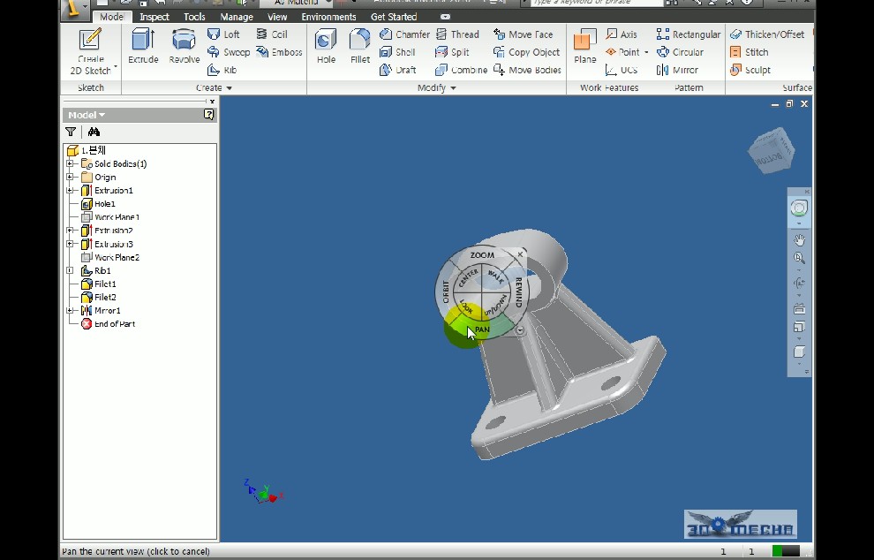
Task: Expand the Create panel dropdown
Action: coord(214,87)
